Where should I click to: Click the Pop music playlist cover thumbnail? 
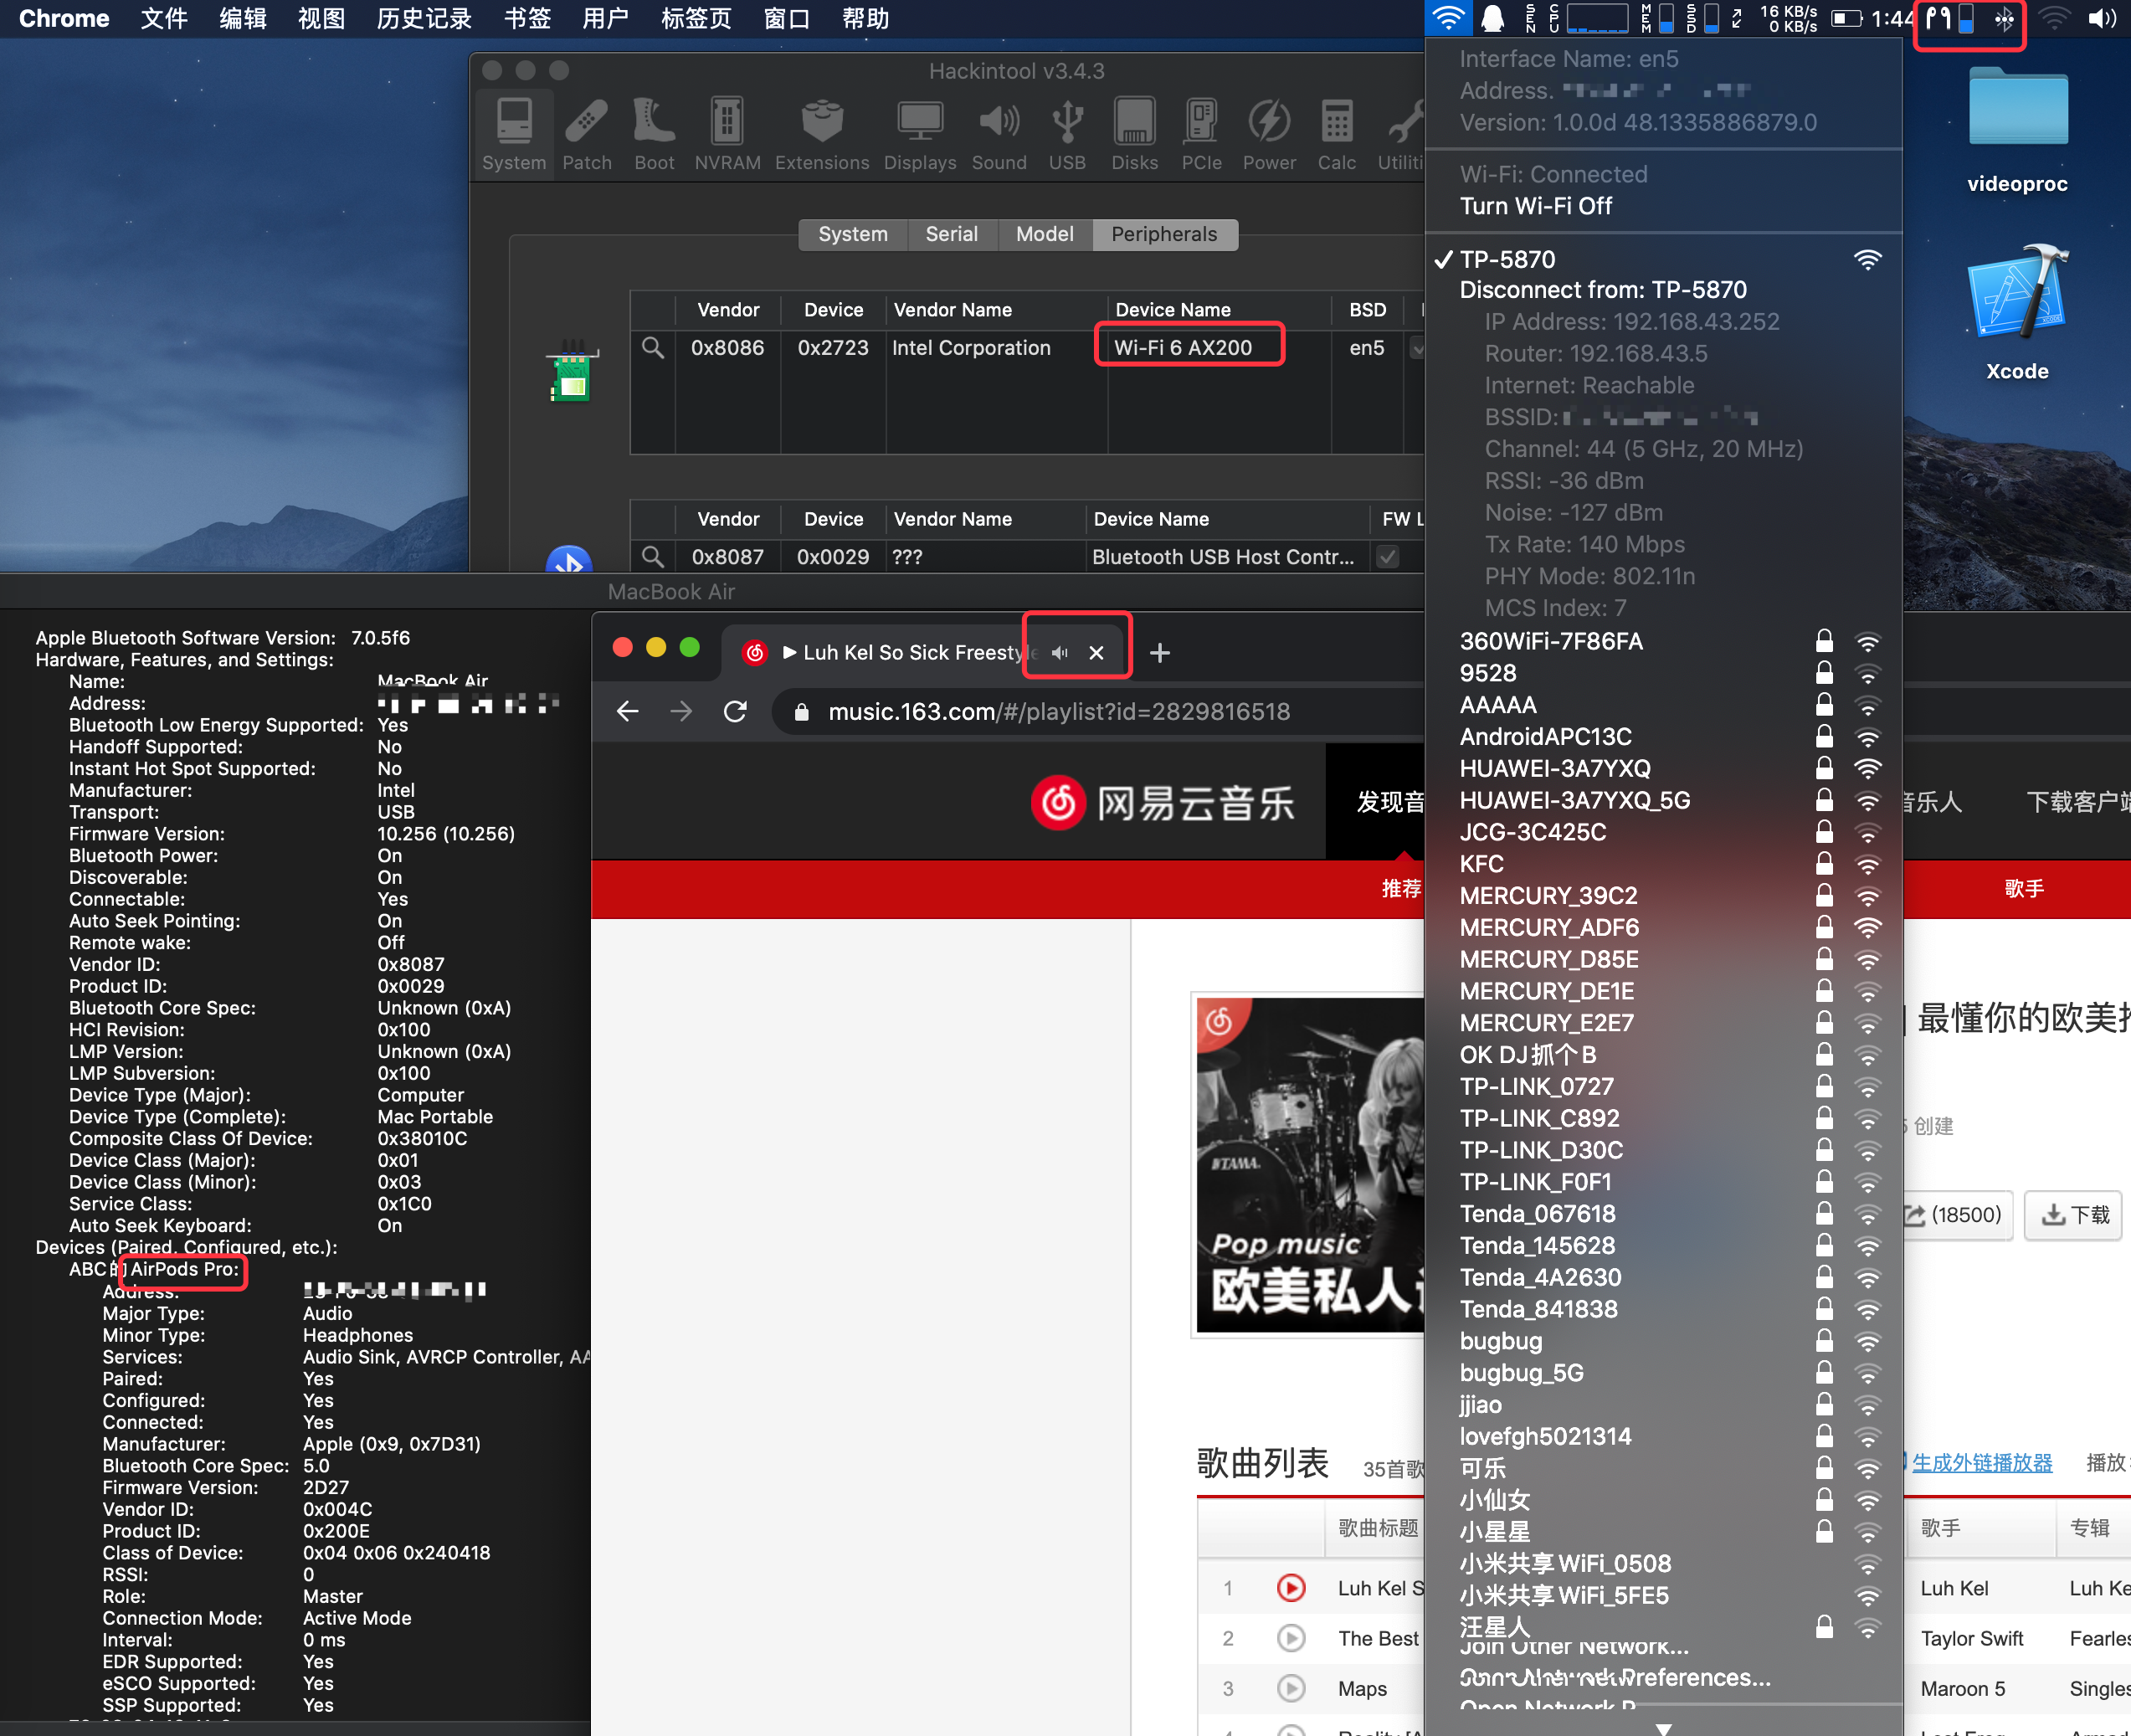1309,1164
